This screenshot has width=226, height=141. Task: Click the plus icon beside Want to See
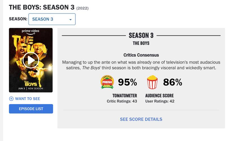coord(11,99)
